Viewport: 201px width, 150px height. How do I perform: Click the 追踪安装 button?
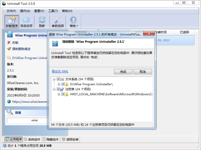70,139
